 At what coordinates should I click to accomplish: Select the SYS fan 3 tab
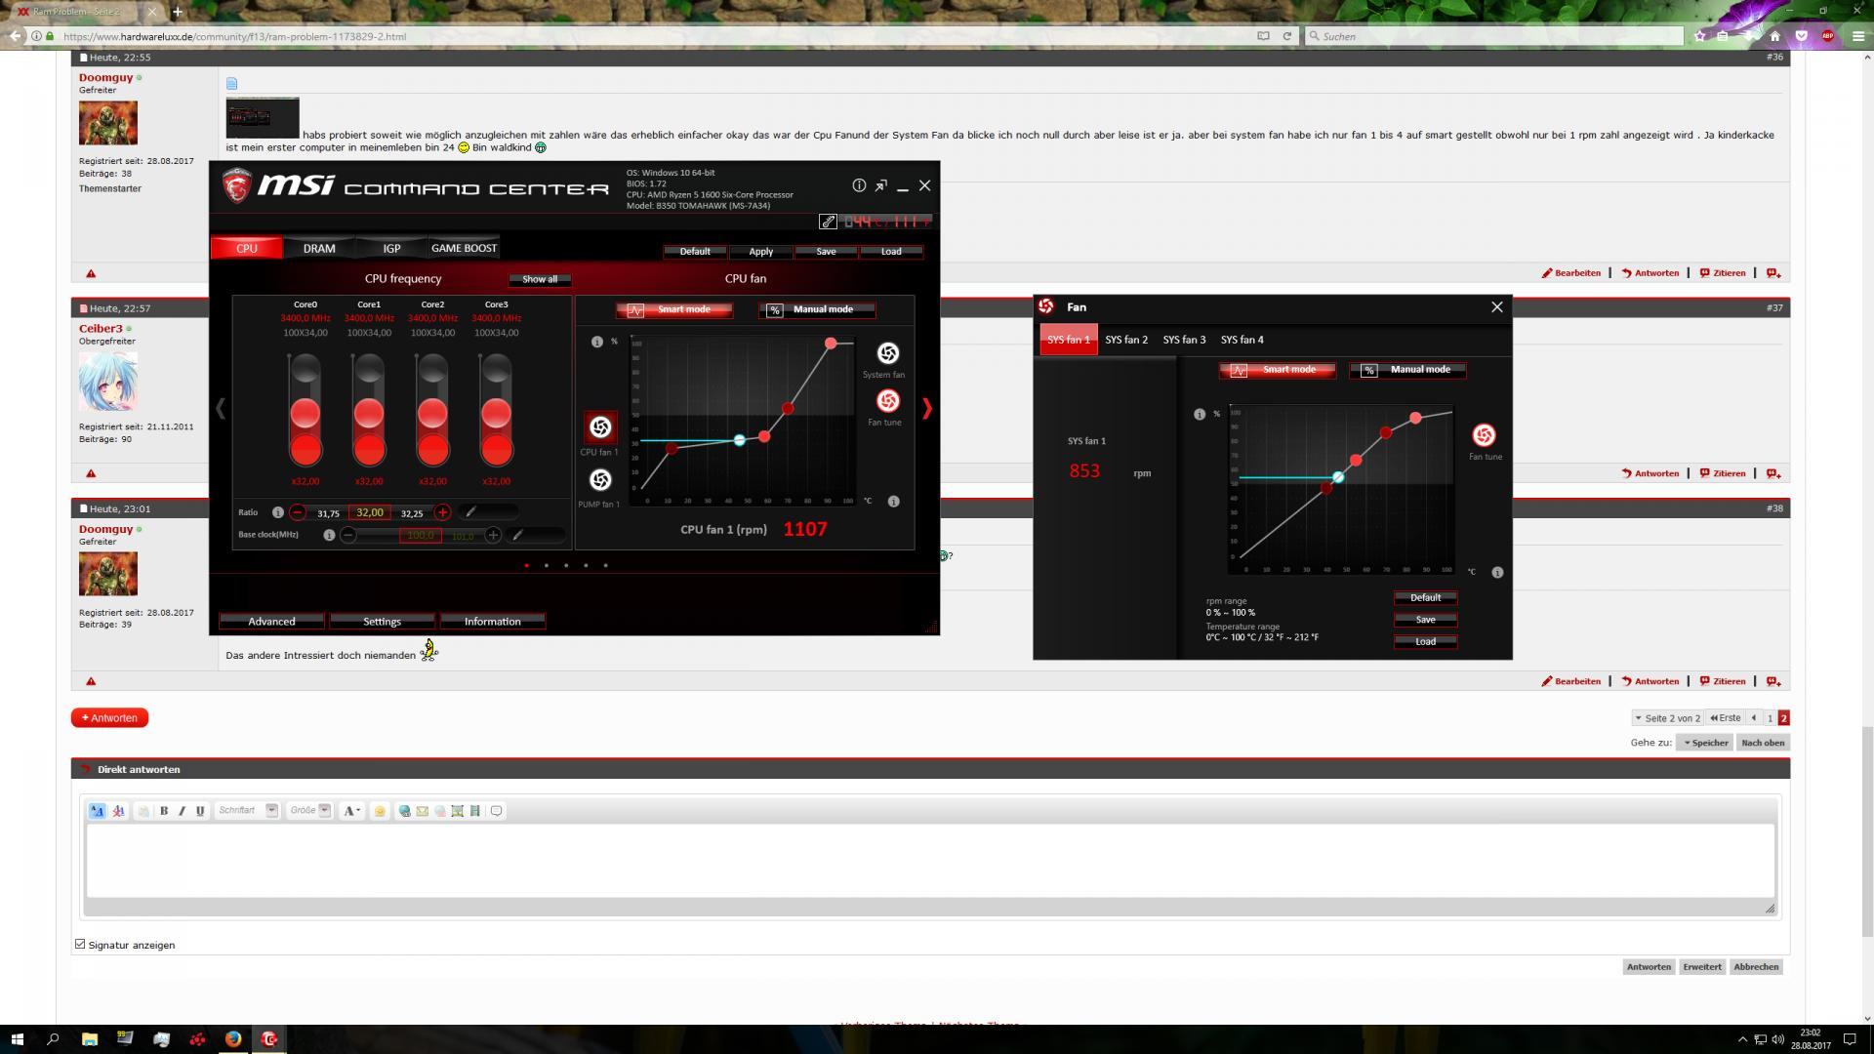[x=1184, y=340]
